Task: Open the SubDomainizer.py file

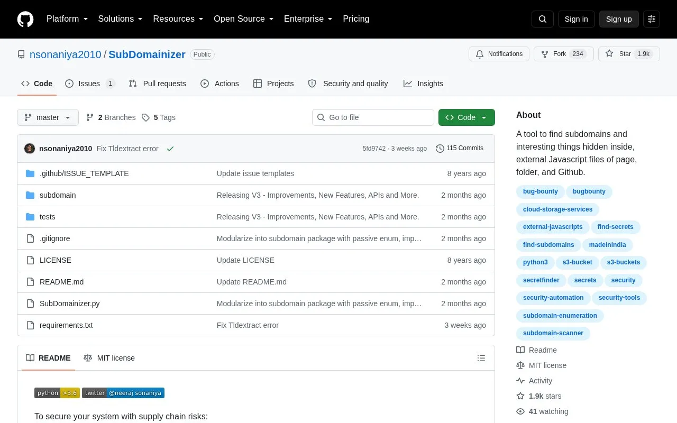Action: [70, 304]
